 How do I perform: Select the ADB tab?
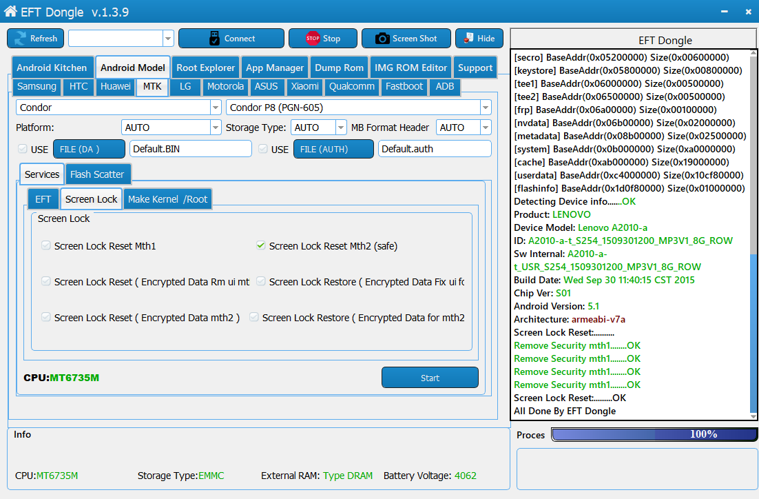click(445, 87)
